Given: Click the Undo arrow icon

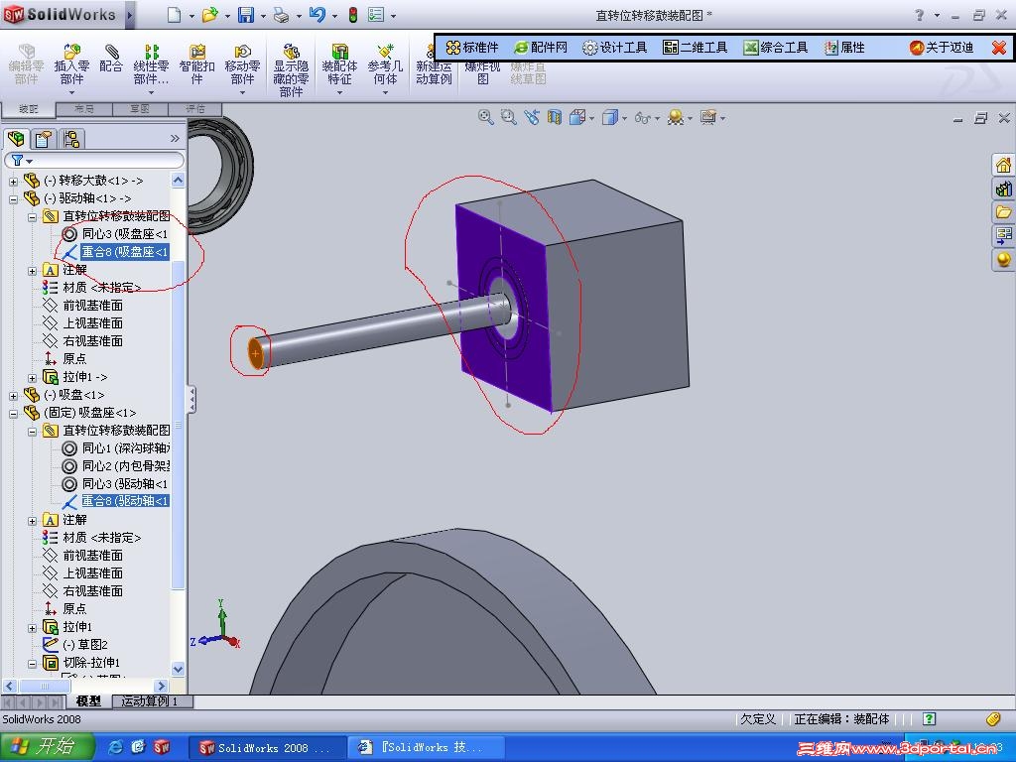Looking at the screenshot, I should [317, 14].
